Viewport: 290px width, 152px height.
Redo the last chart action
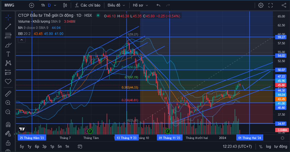tap(168, 5)
